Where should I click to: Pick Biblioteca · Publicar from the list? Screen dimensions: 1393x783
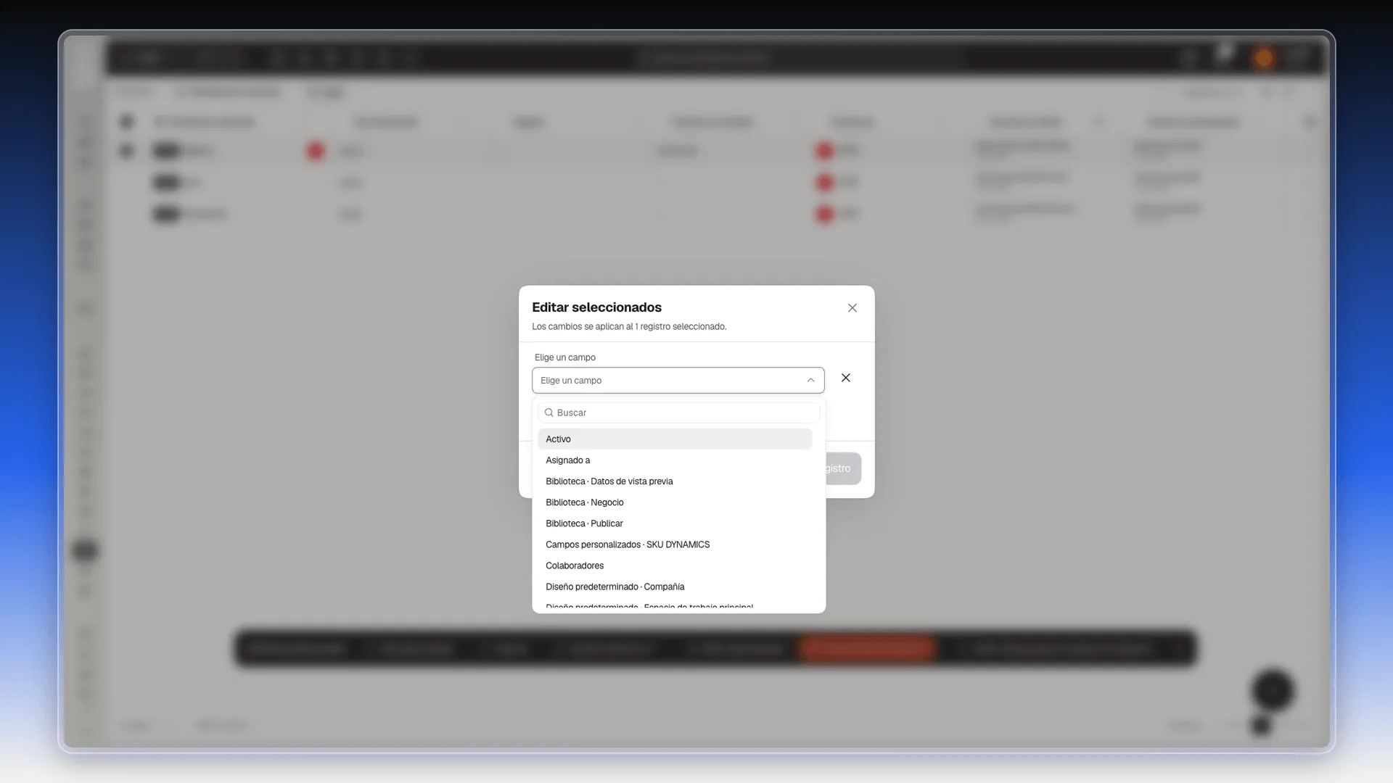pos(675,523)
